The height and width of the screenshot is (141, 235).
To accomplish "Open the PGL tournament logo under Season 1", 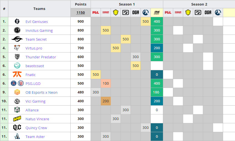I will tap(96, 12).
